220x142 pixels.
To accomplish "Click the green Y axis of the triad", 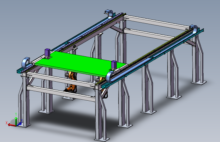I will click(16, 121).
